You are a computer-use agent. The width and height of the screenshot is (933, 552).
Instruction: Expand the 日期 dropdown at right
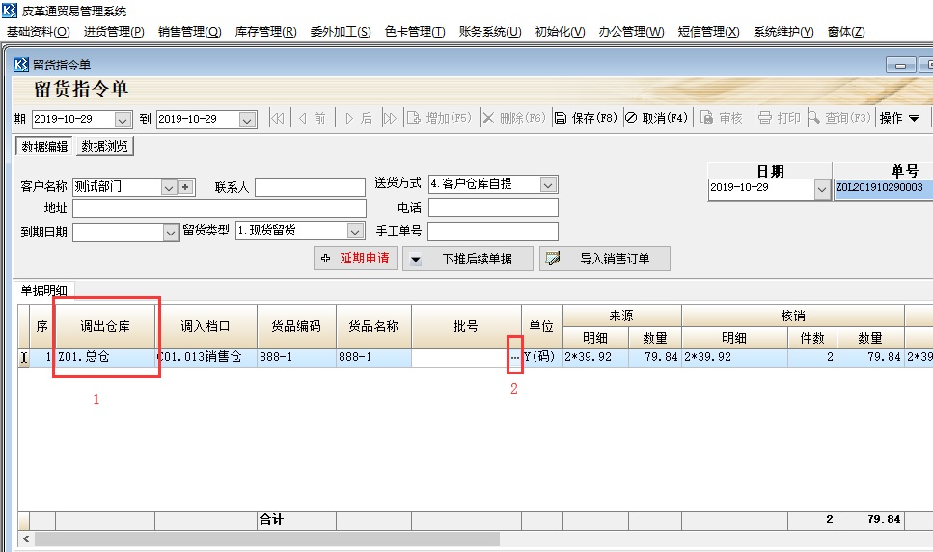[x=822, y=190]
